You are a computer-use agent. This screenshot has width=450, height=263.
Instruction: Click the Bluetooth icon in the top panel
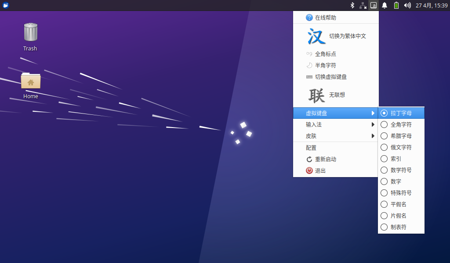tap(352, 5)
